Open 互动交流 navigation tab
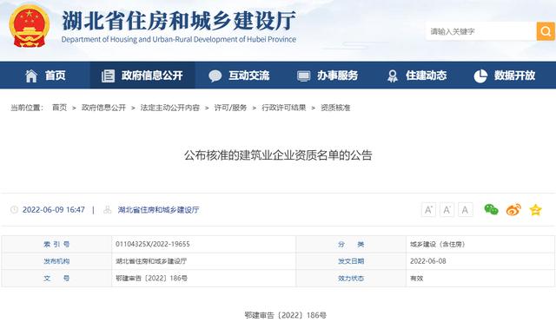The width and height of the screenshot is (556, 322). click(240, 76)
